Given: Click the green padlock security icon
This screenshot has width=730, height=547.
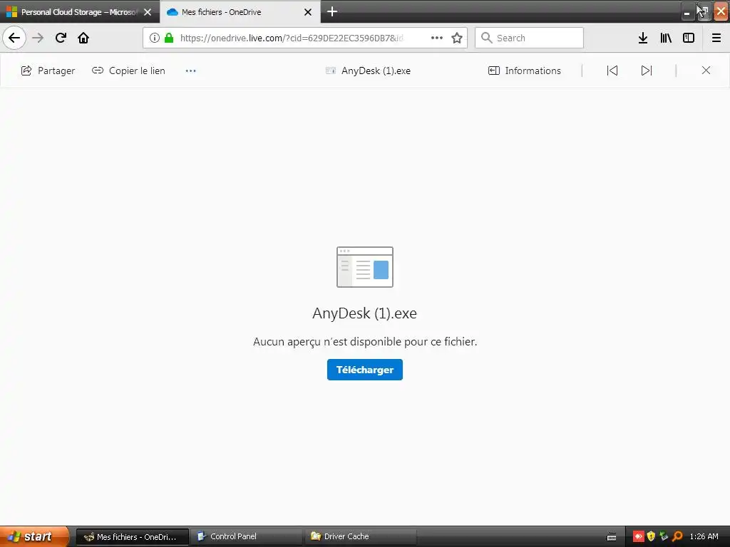Looking at the screenshot, I should [x=169, y=38].
